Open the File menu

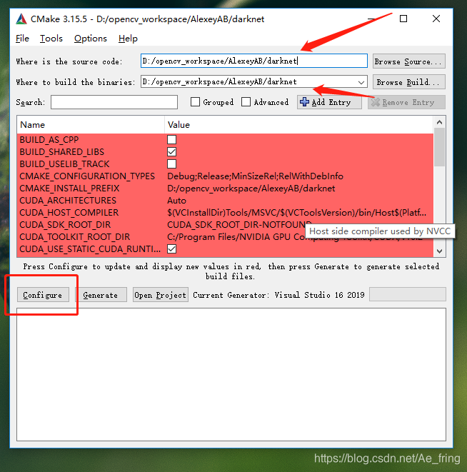(x=22, y=39)
